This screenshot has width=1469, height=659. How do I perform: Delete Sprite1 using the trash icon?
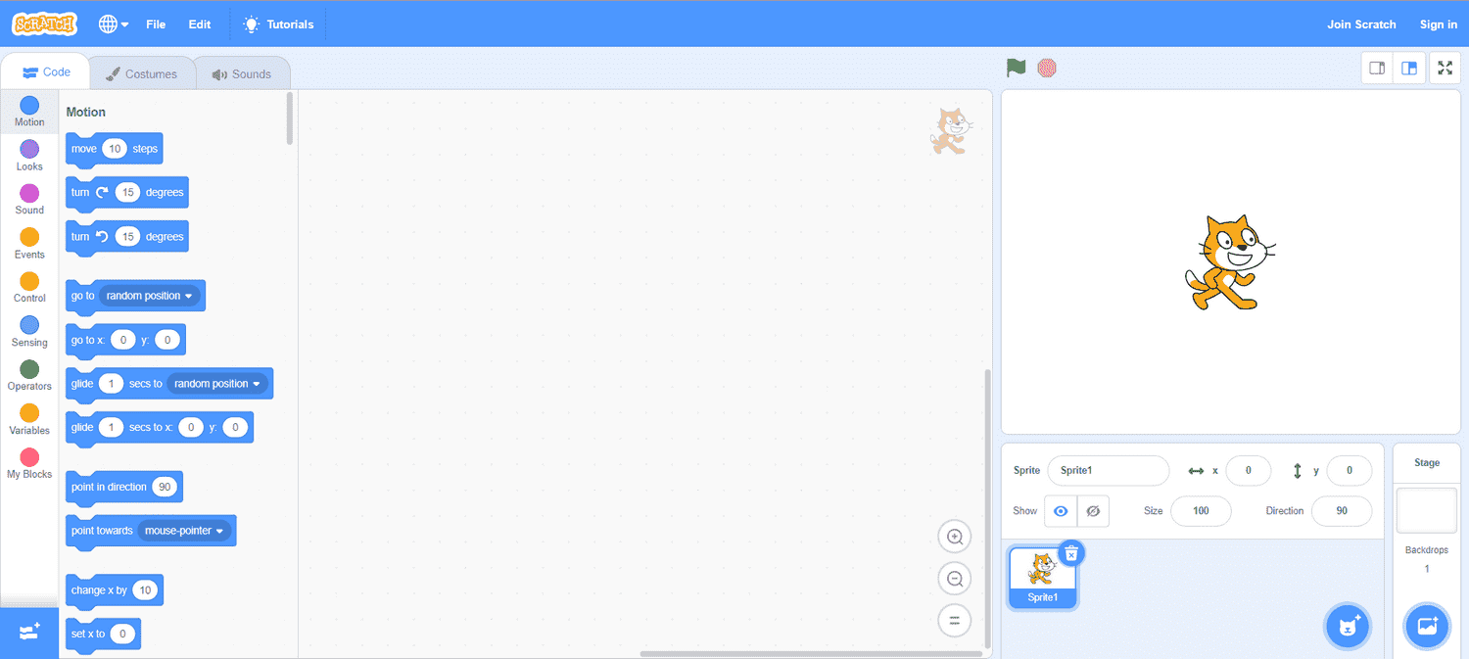pyautogui.click(x=1071, y=553)
